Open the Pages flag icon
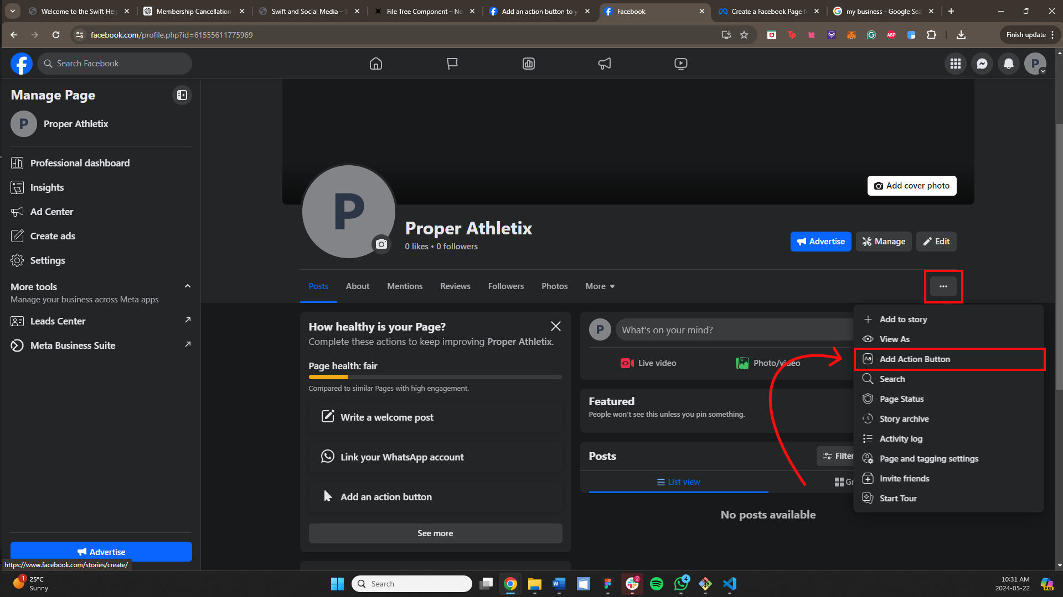This screenshot has height=597, width=1063. (452, 64)
